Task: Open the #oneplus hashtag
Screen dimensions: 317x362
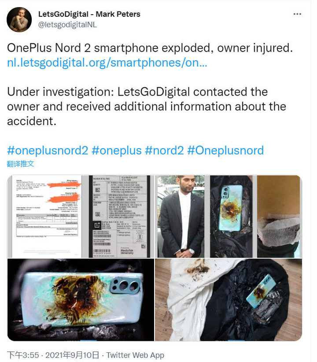Action: (x=117, y=150)
